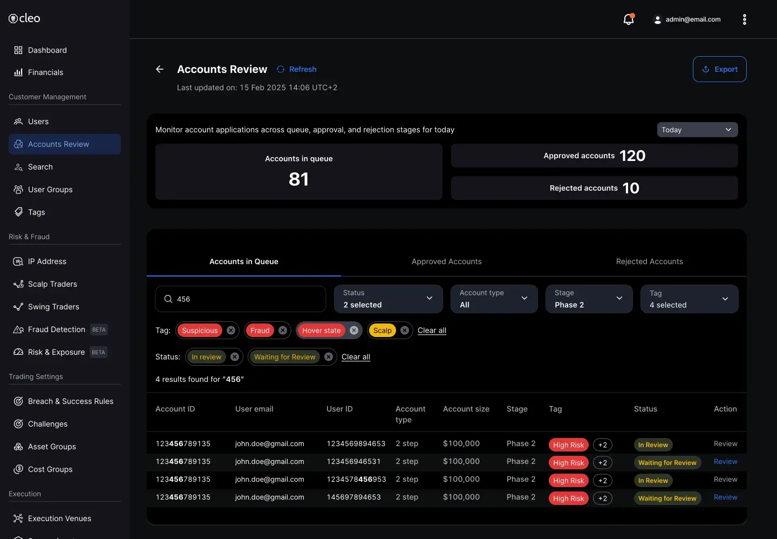The height and width of the screenshot is (539, 777).
Task: Click the Export button
Action: pos(720,69)
